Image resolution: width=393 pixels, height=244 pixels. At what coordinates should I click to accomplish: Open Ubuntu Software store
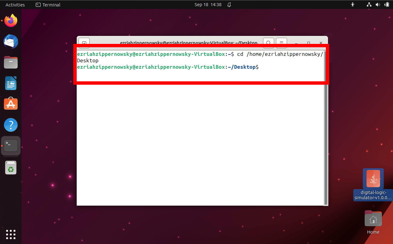click(11, 104)
